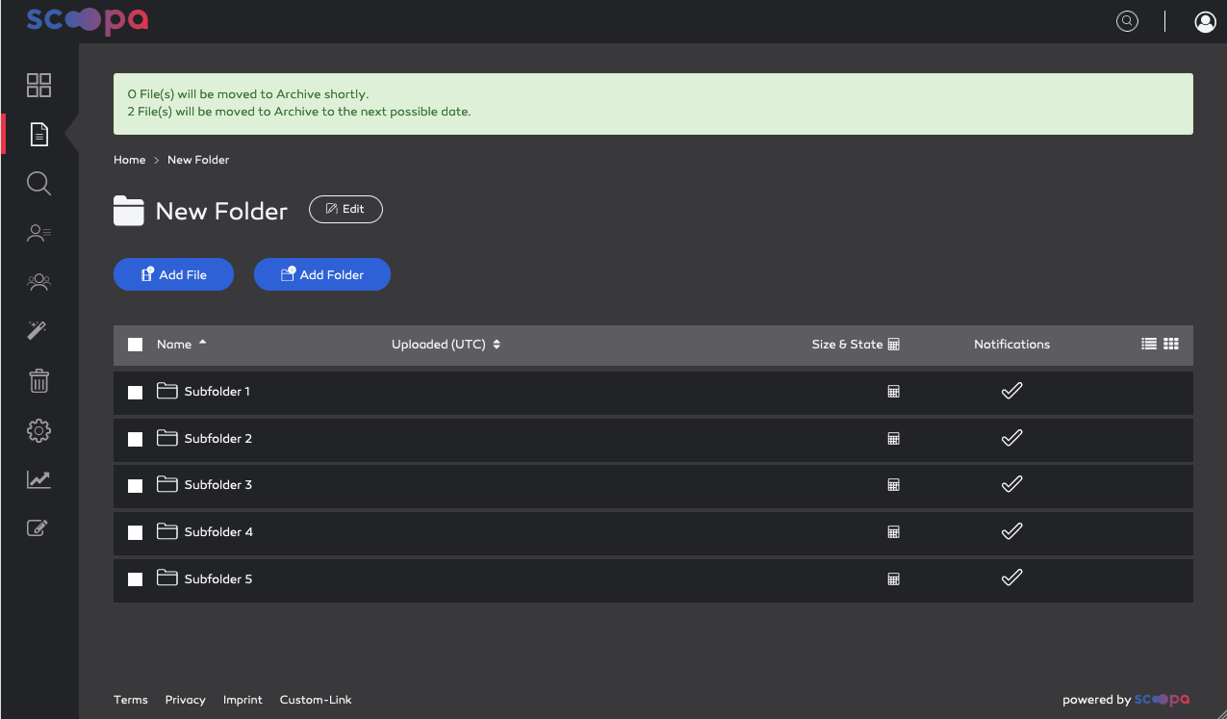Open Subfolder 4 by its name
Image resolution: width=1227 pixels, height=719 pixels.
pos(218,532)
